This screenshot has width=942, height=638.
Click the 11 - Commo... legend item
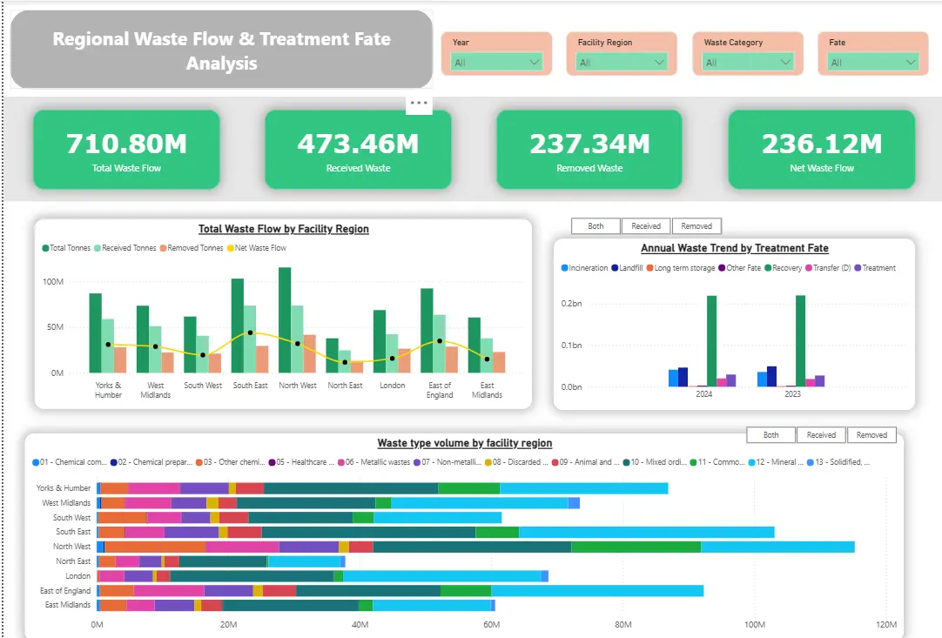pyautogui.click(x=717, y=462)
